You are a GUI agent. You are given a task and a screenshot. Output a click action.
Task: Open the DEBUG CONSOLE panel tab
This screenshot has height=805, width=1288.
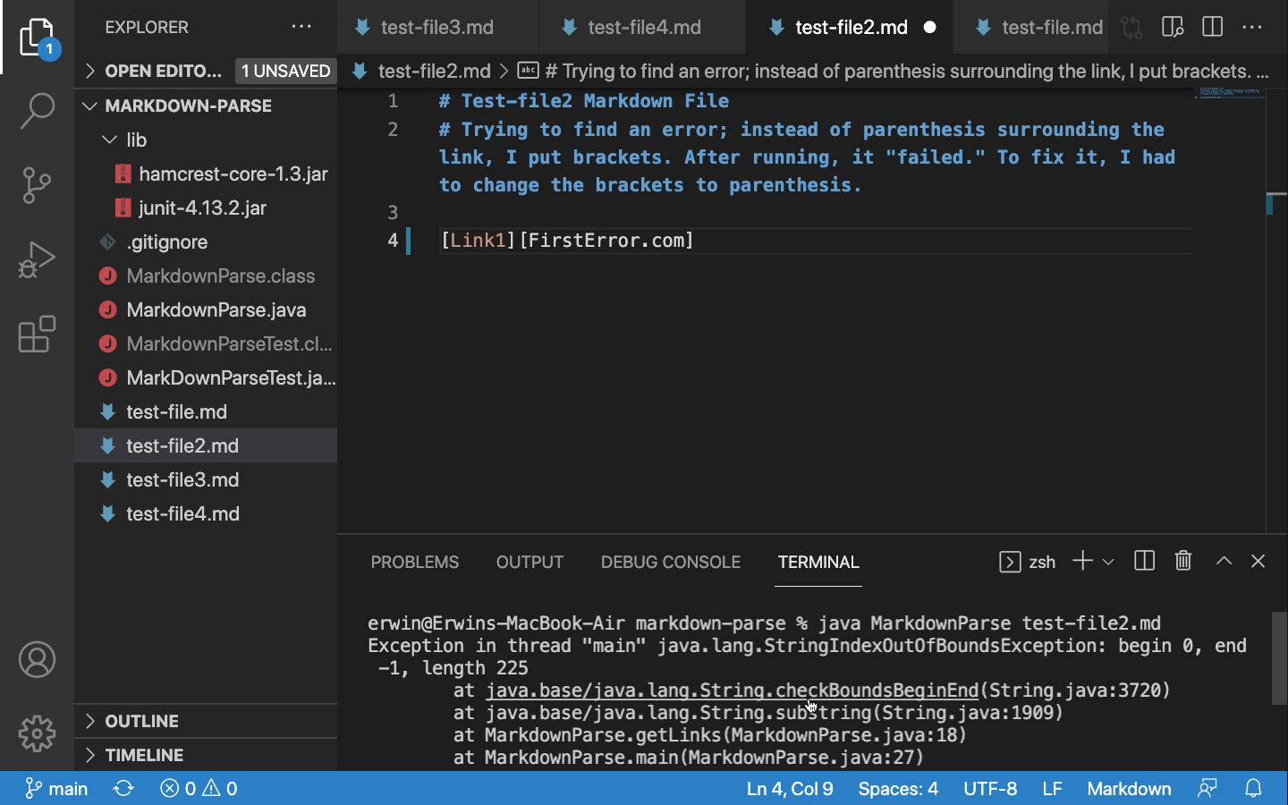671,562
